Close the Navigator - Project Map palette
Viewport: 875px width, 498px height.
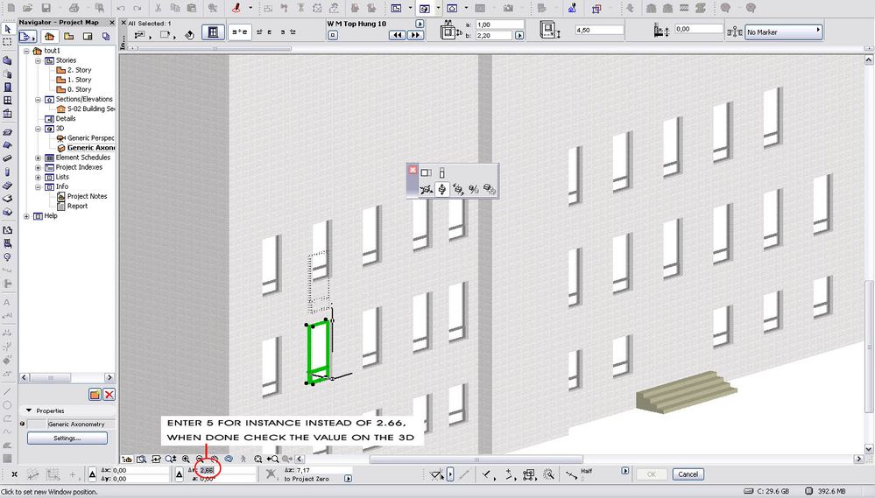[x=111, y=22]
